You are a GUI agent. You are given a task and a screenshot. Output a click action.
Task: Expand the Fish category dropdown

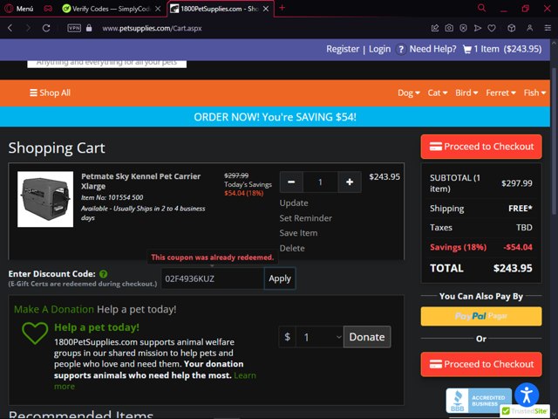[534, 93]
